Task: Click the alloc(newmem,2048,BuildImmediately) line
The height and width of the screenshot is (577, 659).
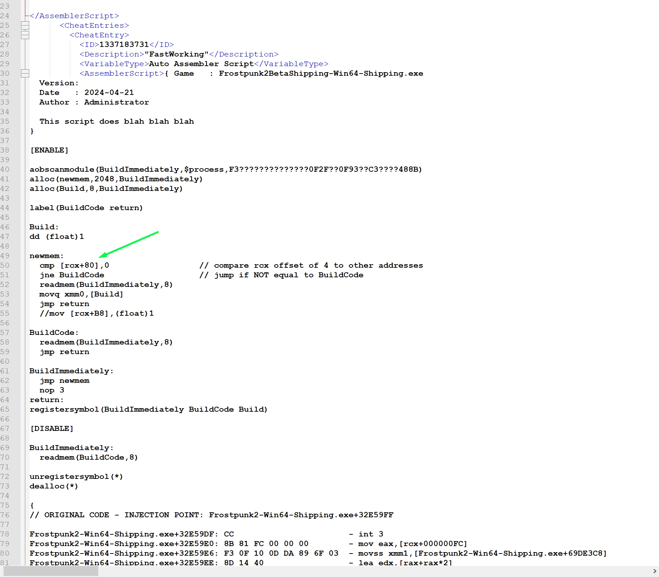Action: (x=116, y=179)
